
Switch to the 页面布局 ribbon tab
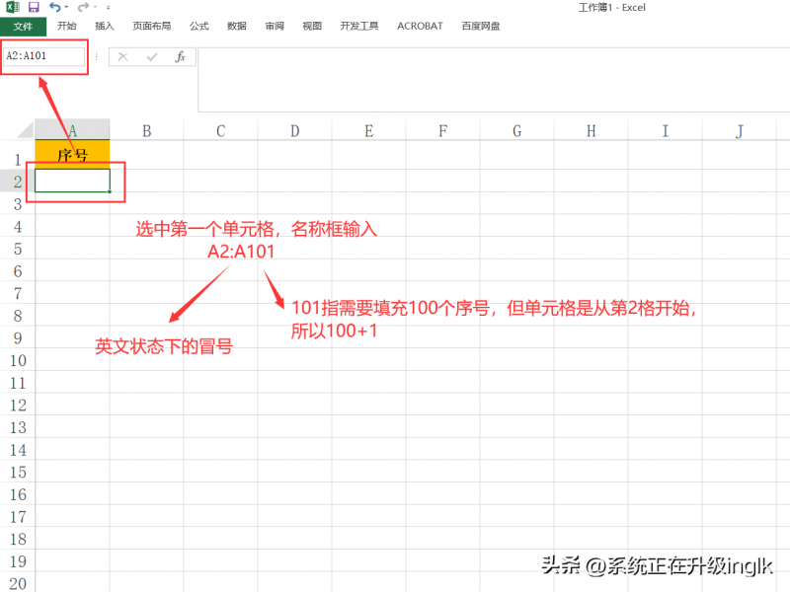click(x=152, y=26)
